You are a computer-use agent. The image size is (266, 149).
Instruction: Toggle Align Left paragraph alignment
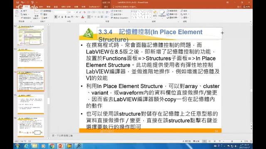click(x=89, y=17)
